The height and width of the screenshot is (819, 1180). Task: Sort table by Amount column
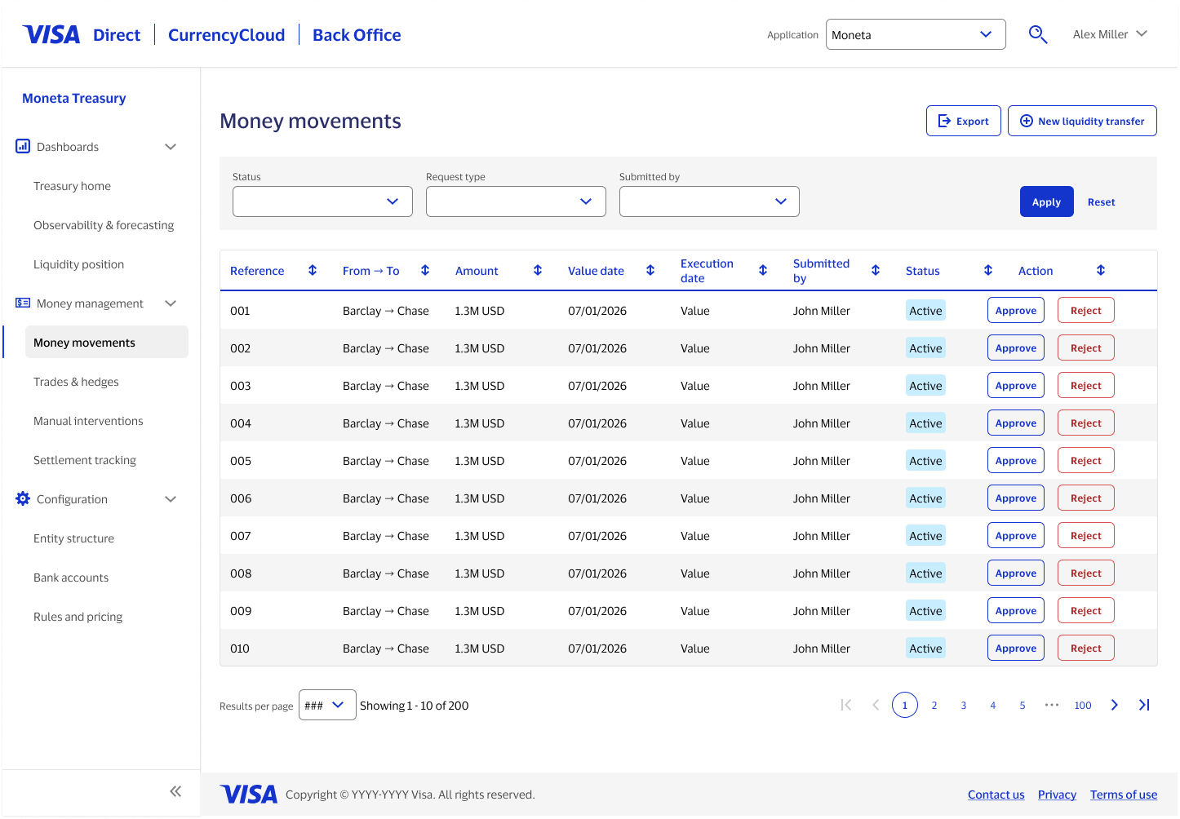(x=538, y=270)
